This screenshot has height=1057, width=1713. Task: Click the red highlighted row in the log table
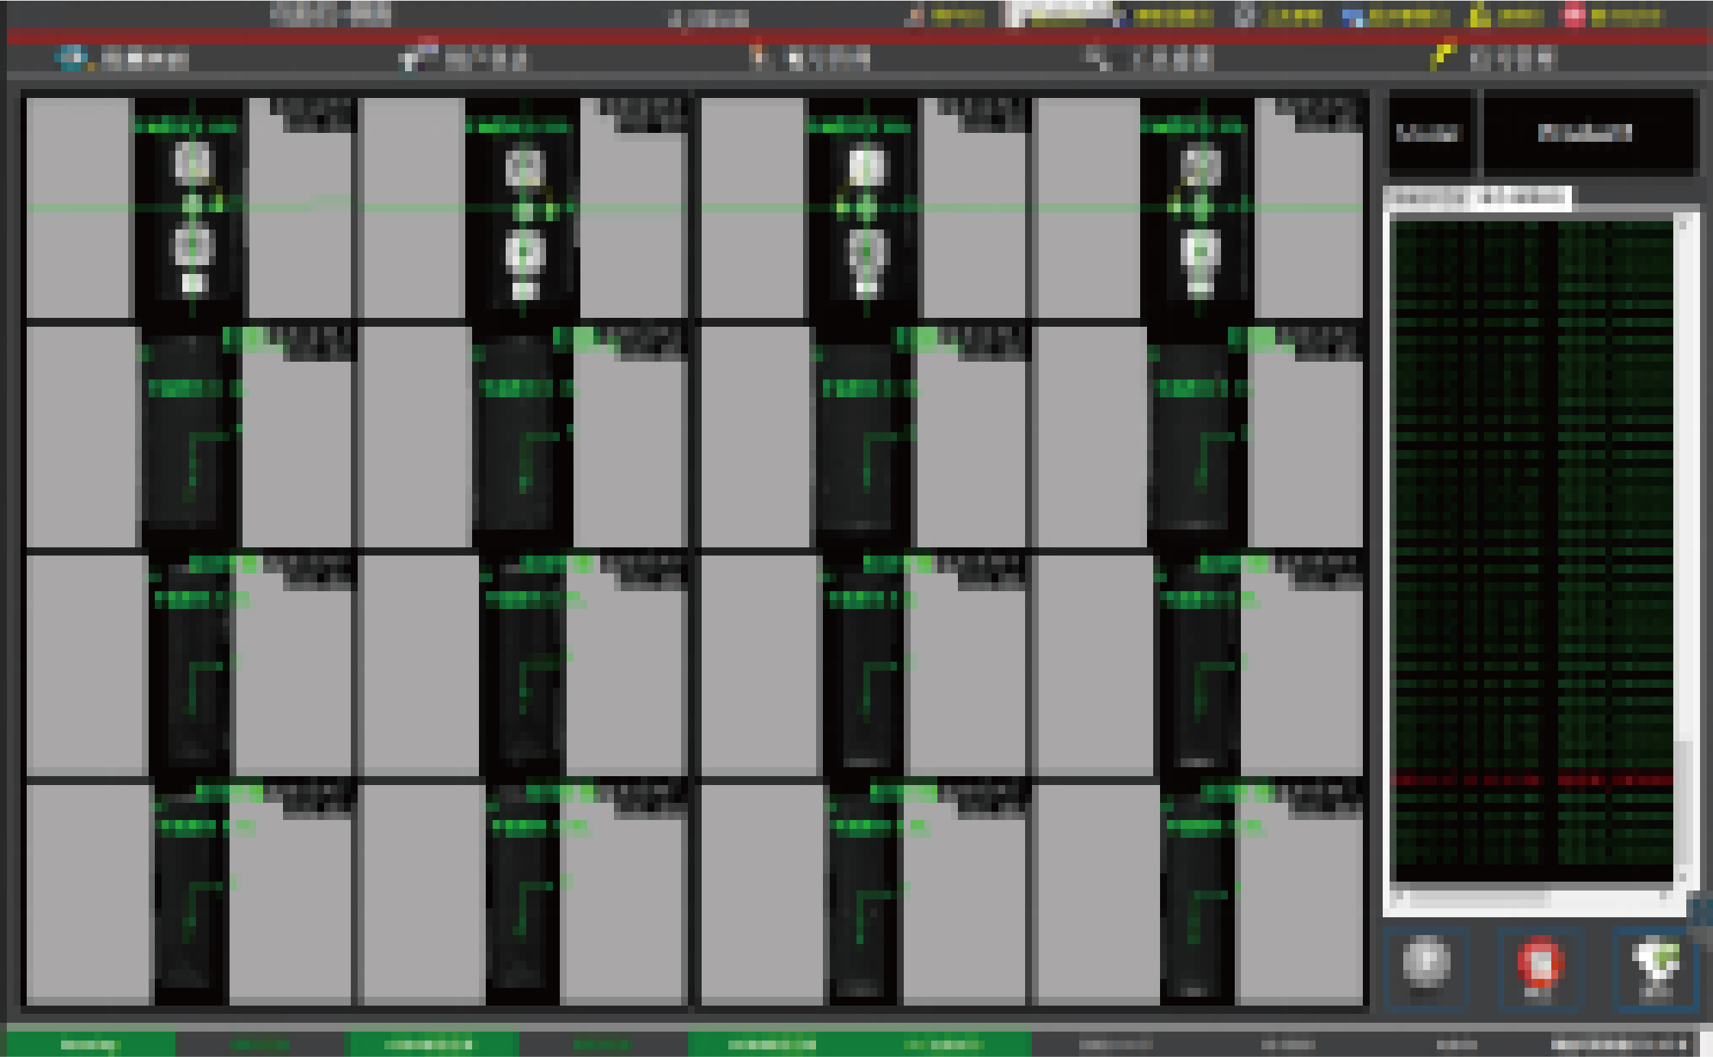pos(1531,779)
